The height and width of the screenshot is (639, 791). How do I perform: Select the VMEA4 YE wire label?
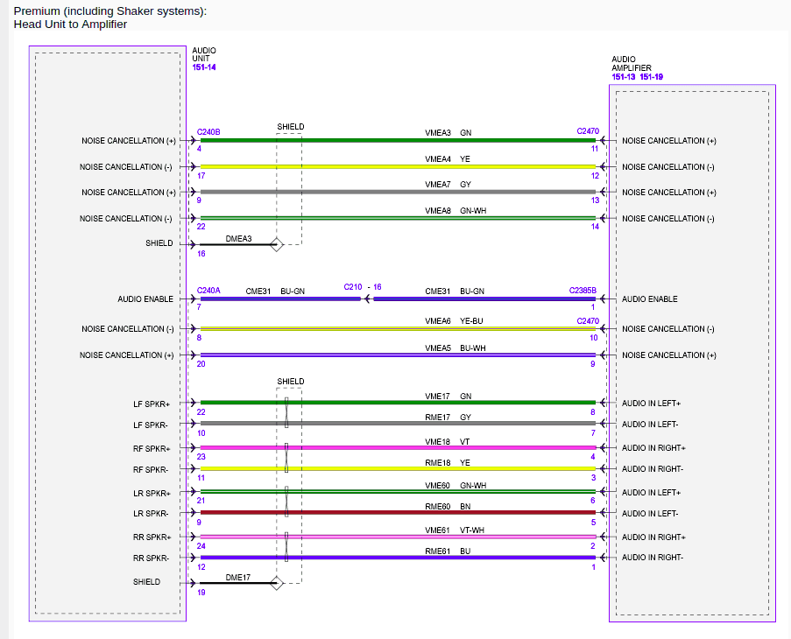[448, 159]
